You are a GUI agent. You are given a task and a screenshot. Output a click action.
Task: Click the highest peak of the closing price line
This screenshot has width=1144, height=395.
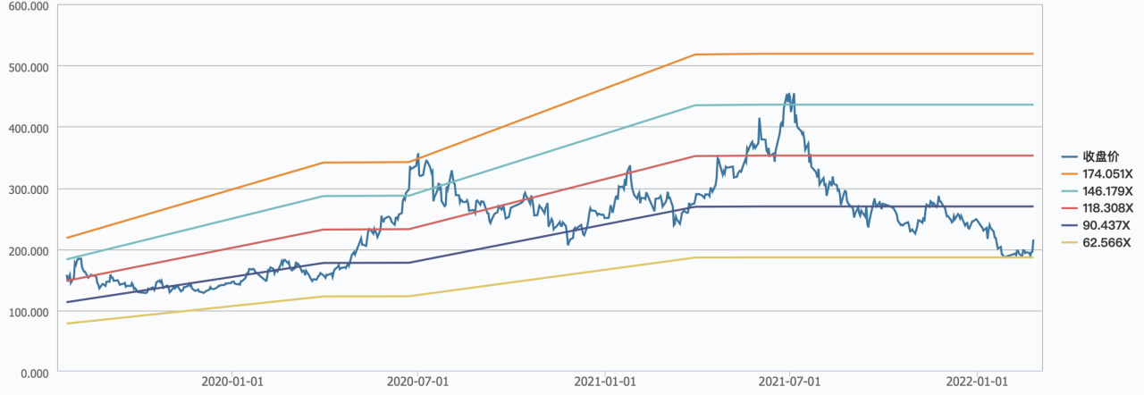(x=787, y=93)
